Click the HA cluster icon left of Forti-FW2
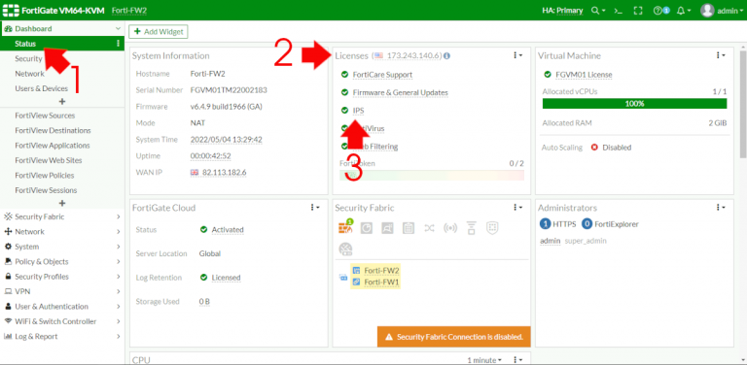This screenshot has width=747, height=365. 343,277
